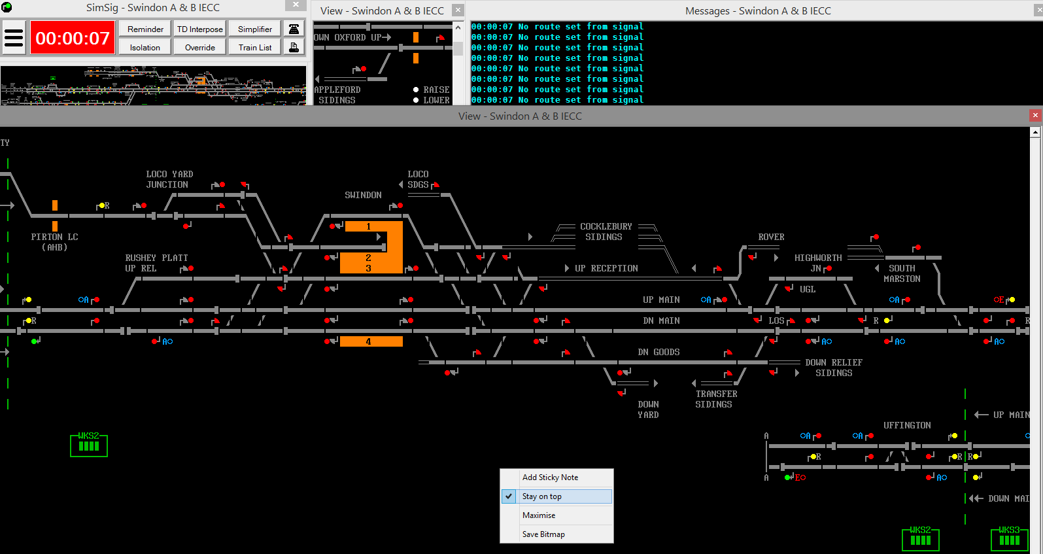The width and height of the screenshot is (1043, 554).
Task: Click the signal right of Rushey Platt Up Rel
Action: click(x=187, y=268)
